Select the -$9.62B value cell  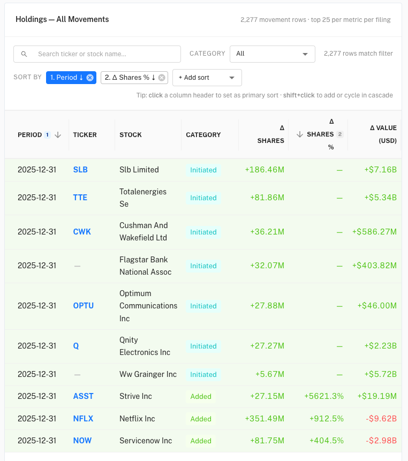pyautogui.click(x=381, y=419)
